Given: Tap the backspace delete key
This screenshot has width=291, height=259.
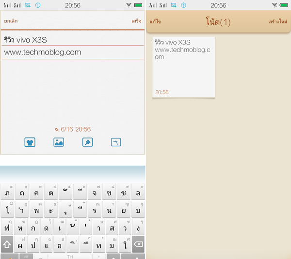Looking at the screenshot, I should [x=138, y=244].
